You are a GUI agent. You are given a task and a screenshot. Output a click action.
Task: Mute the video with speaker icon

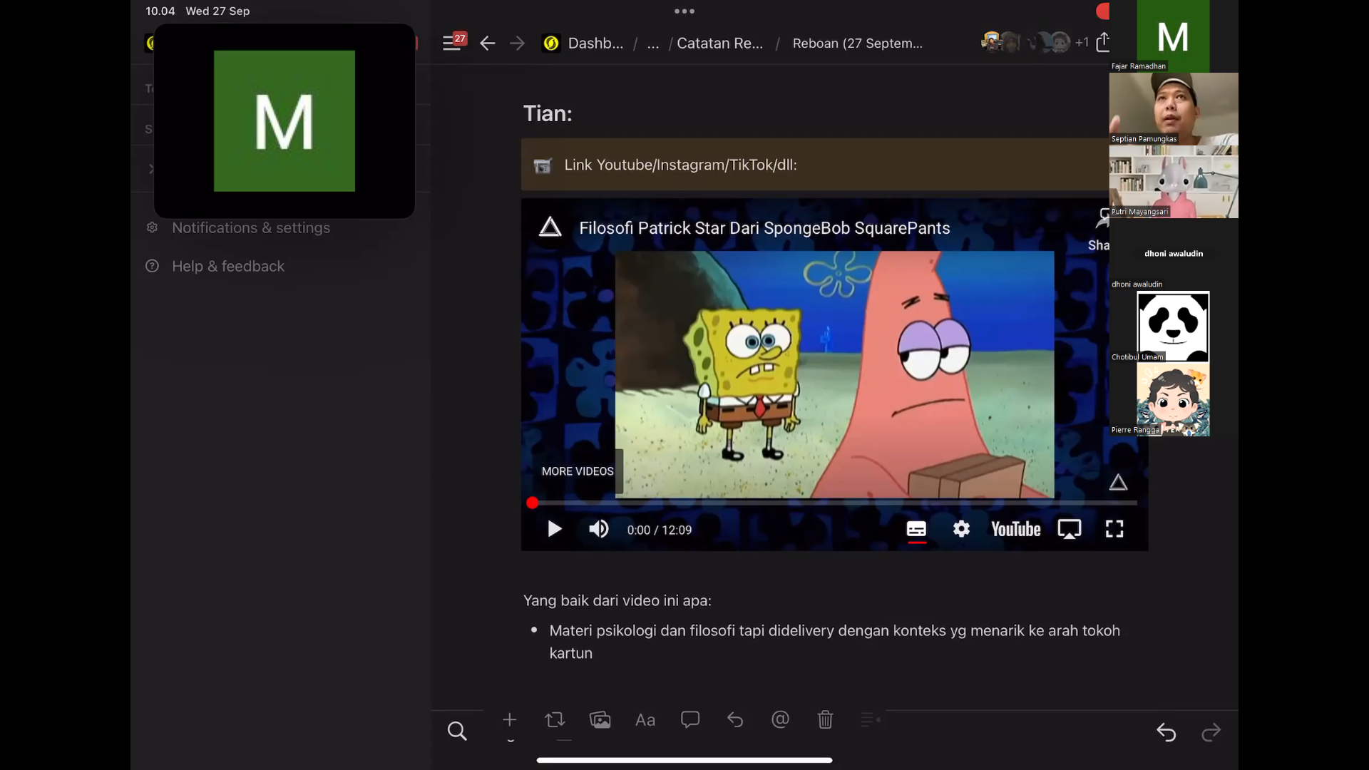pos(598,529)
